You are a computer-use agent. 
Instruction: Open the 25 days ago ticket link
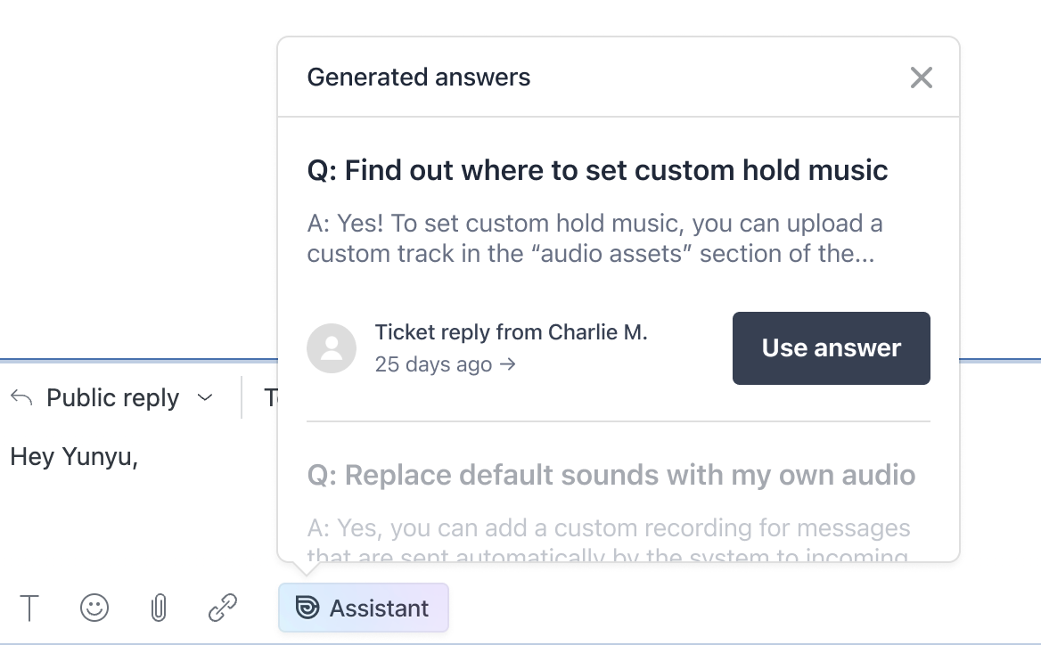445,364
